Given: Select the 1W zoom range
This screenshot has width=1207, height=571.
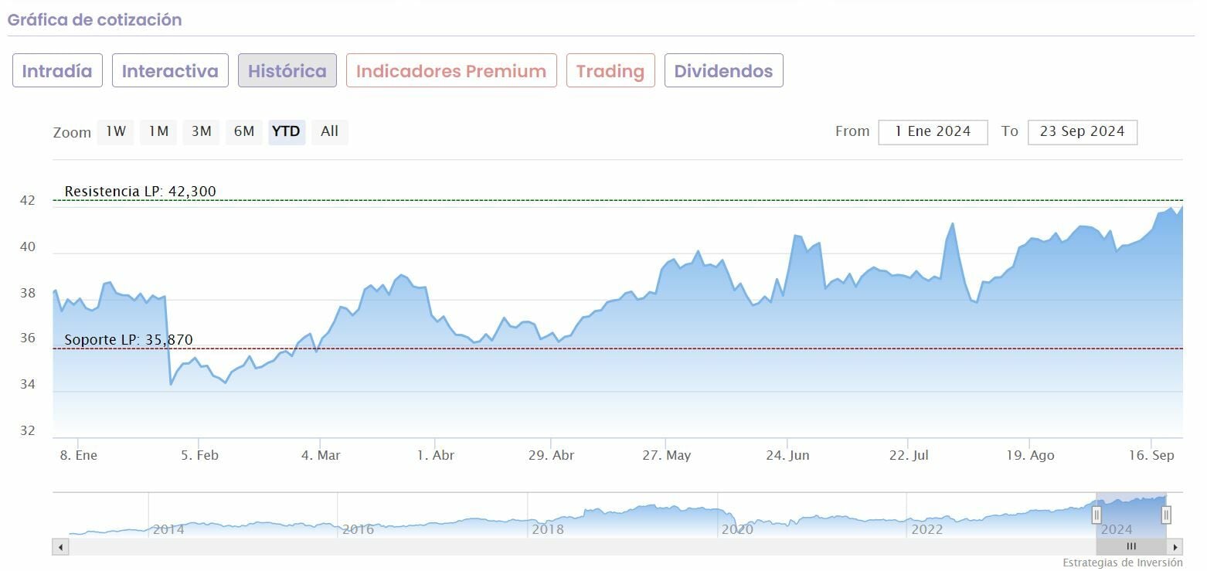Looking at the screenshot, I should pos(116,131).
